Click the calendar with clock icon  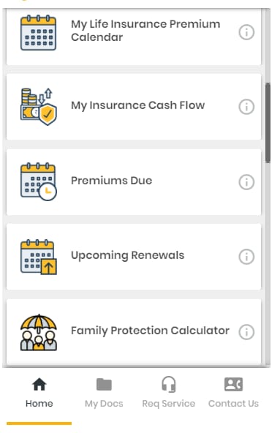click(39, 181)
